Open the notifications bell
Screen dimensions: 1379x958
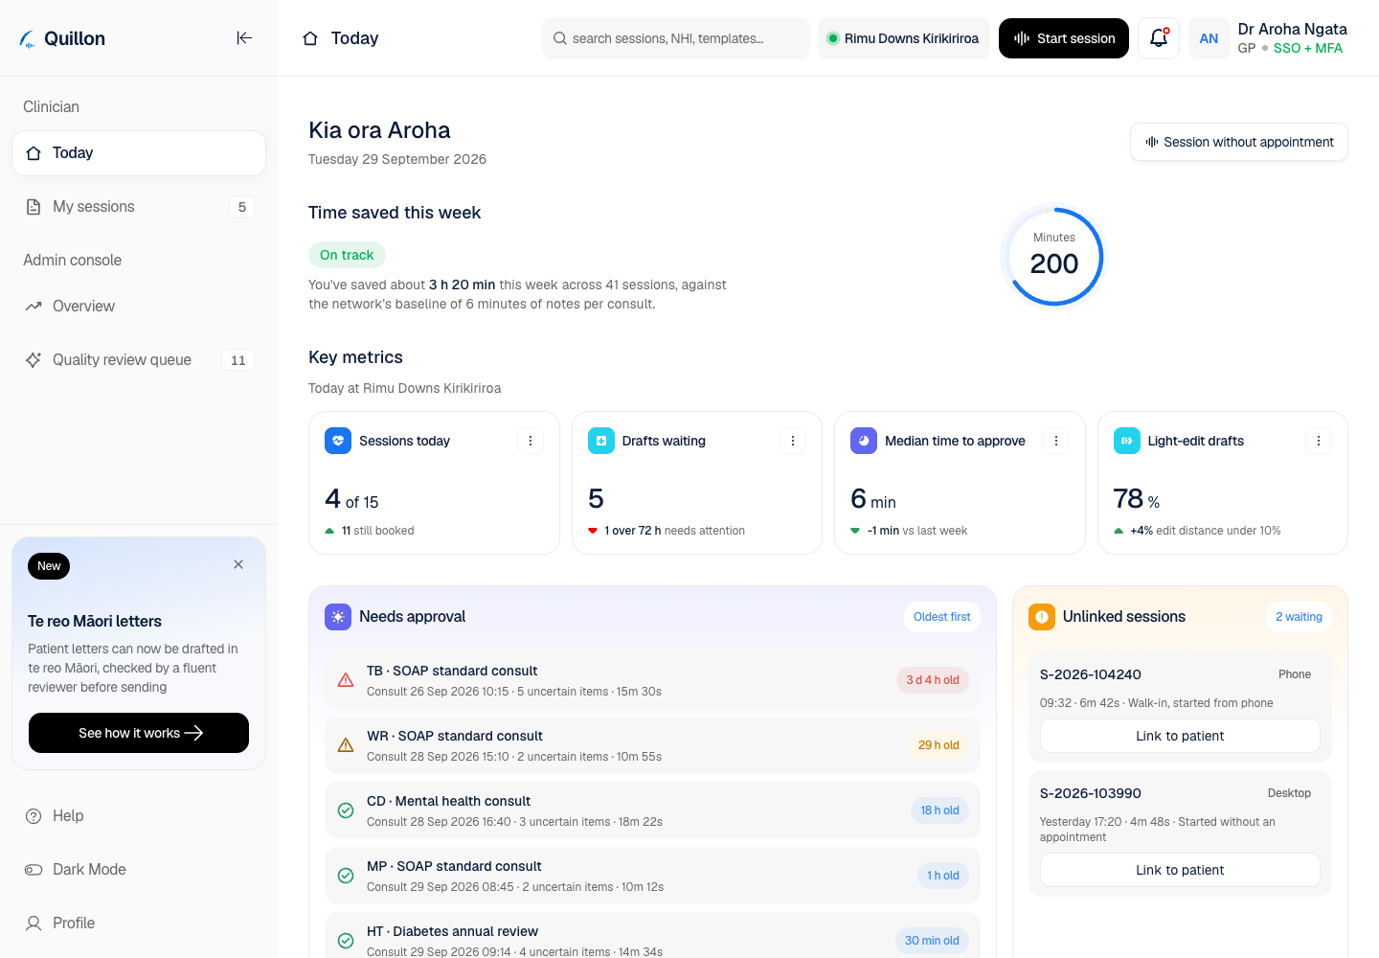coord(1159,38)
